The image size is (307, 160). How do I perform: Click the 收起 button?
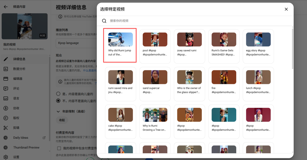62,120
